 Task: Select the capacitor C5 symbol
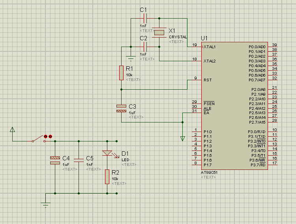coord(79,160)
